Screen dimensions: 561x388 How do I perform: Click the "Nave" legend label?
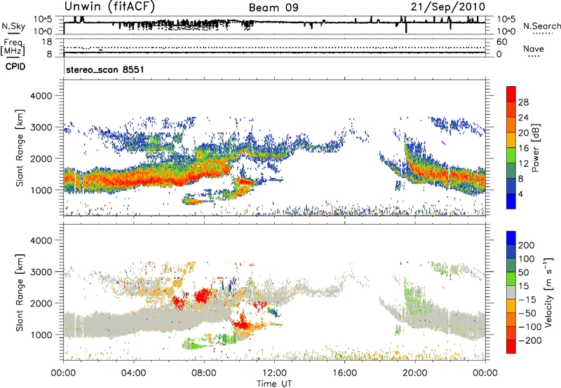pos(534,48)
